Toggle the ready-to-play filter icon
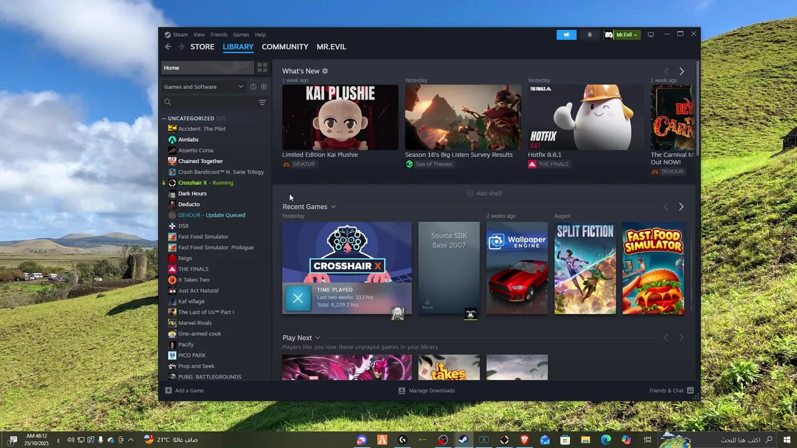This screenshot has width=797, height=448. click(x=264, y=86)
